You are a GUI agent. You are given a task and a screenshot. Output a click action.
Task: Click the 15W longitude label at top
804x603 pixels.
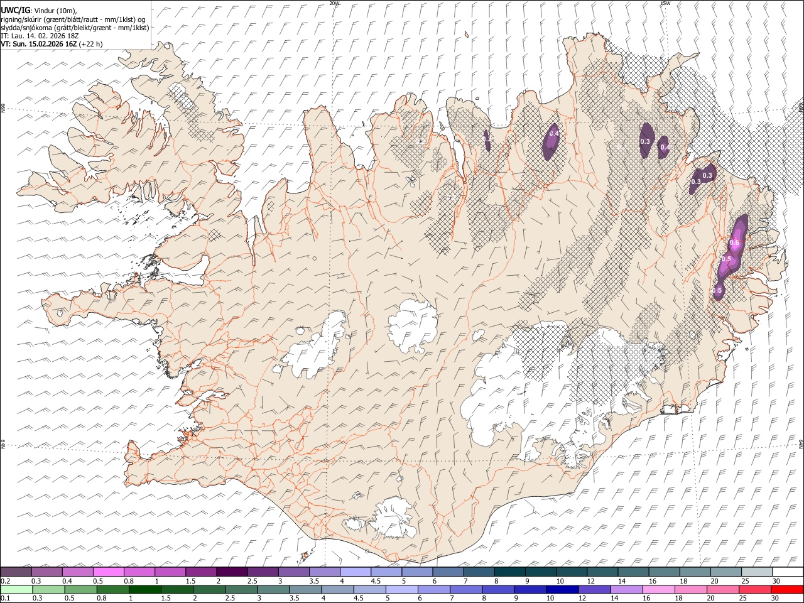click(x=665, y=3)
